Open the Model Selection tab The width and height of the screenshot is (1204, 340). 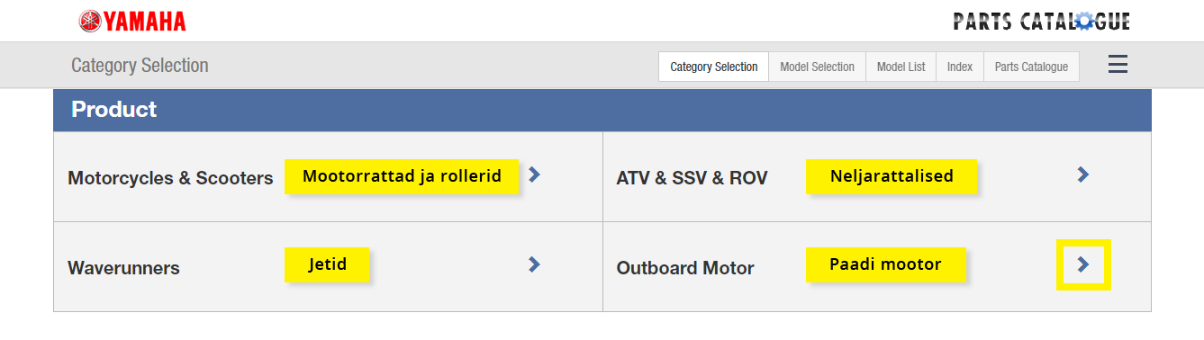817,67
